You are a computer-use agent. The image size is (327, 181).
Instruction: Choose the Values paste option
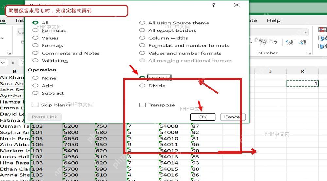[x=35, y=38]
